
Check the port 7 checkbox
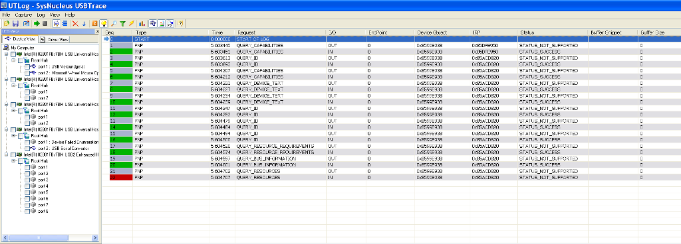[27, 205]
